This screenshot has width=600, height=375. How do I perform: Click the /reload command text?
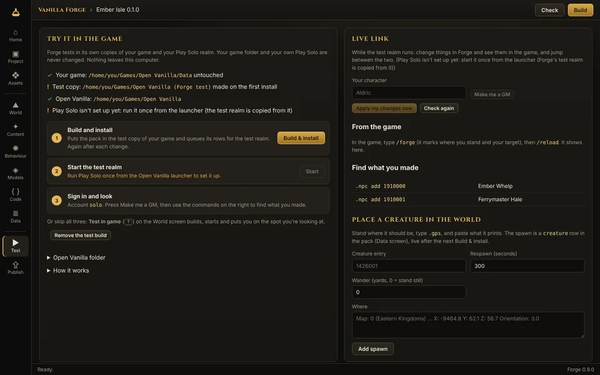(547, 142)
